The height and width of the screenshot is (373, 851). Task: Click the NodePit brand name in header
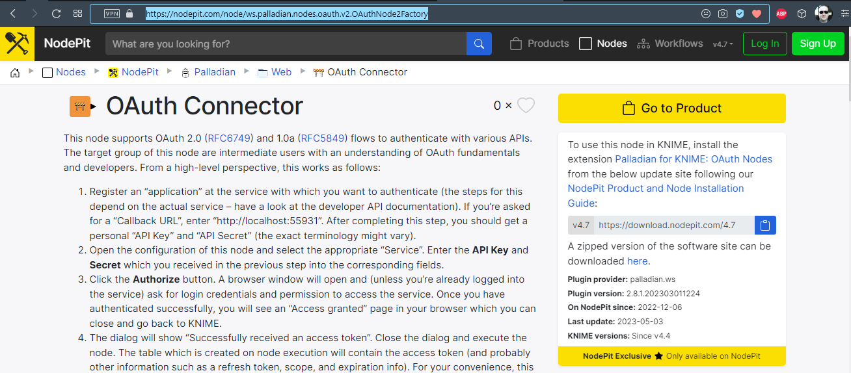67,44
